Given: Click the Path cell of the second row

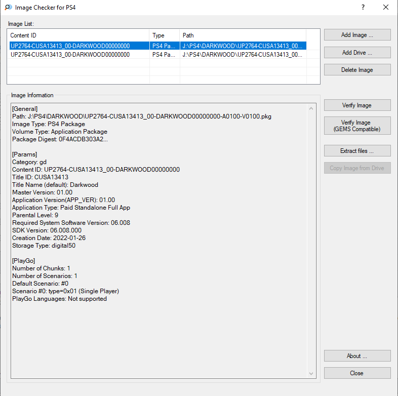Looking at the screenshot, I should (243, 55).
